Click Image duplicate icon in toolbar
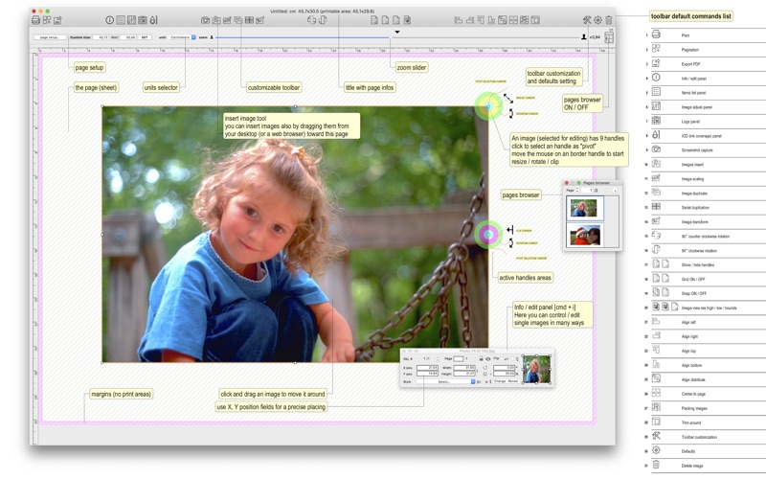Screen dimensions: 766x479 [x=237, y=20]
